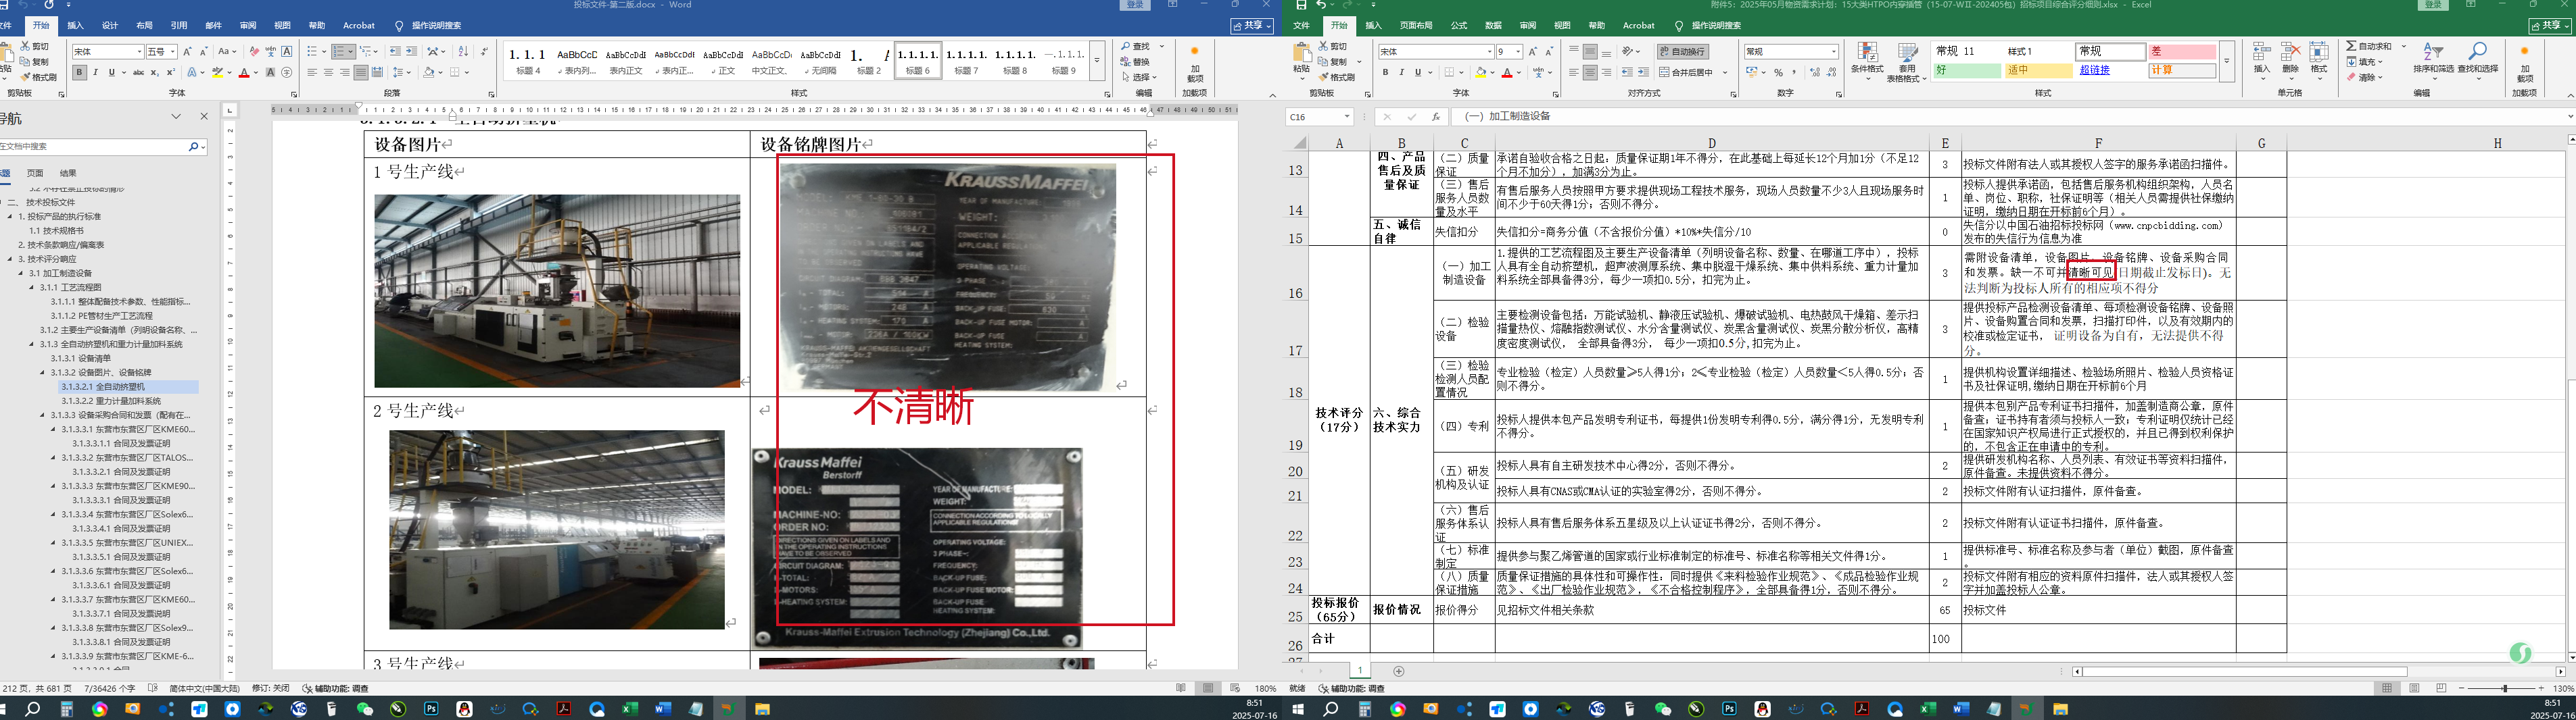Open Word 引用 (References) tab
Viewport: 2576px width, 720px height.
click(x=179, y=25)
